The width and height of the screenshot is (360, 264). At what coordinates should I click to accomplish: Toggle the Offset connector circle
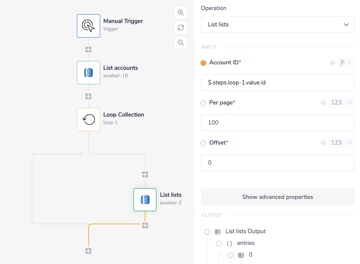click(203, 143)
